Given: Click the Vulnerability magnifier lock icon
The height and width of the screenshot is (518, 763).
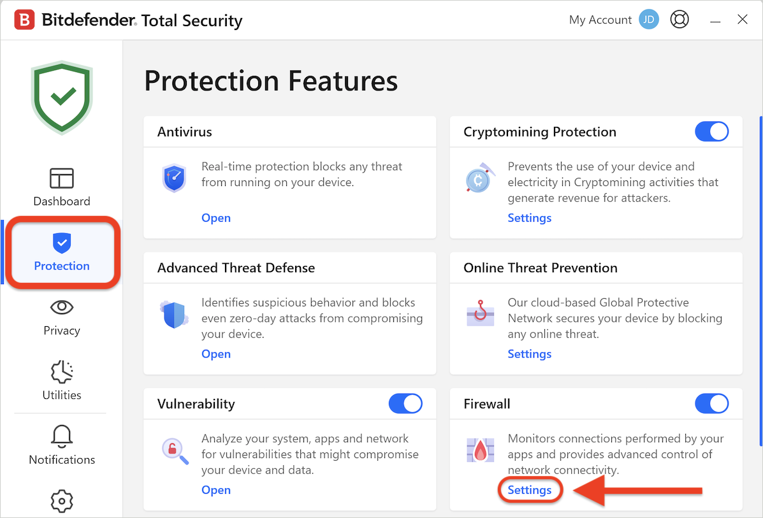Looking at the screenshot, I should point(173,450).
